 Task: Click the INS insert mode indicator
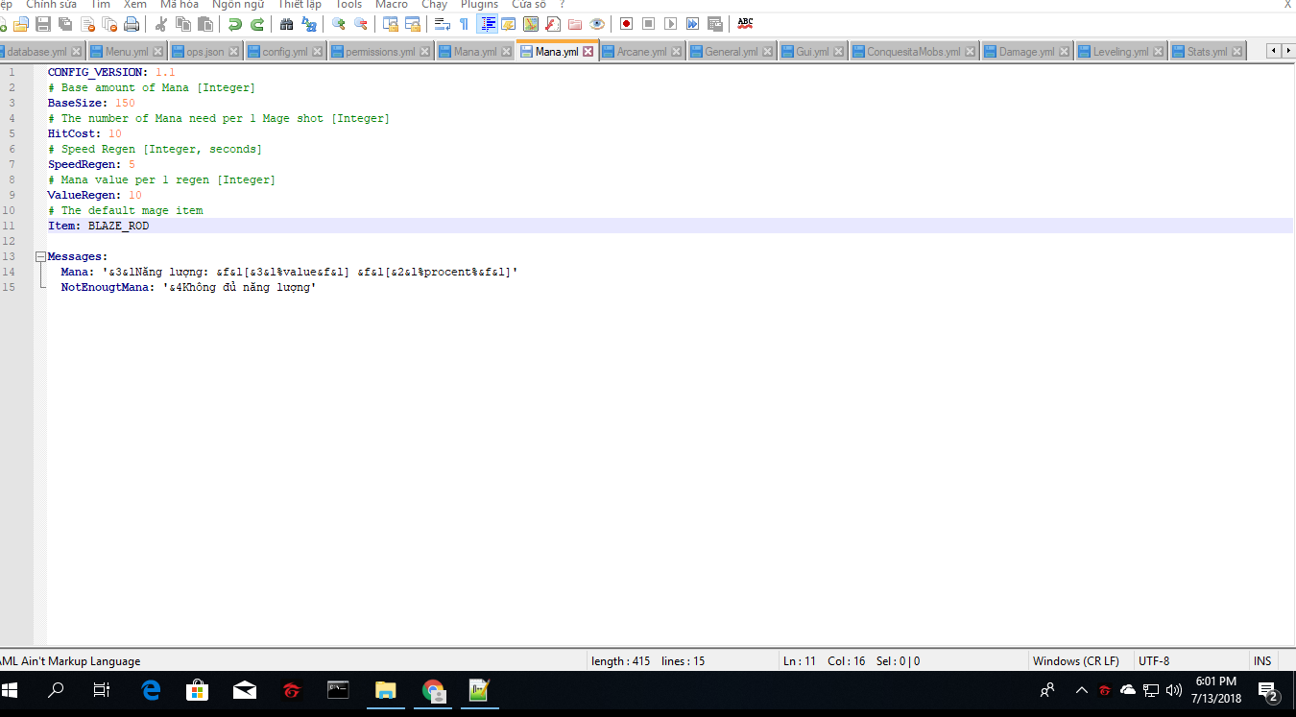point(1261,661)
